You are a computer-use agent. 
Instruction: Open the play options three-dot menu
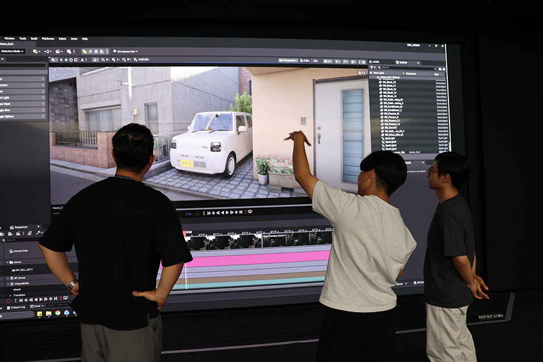(x=107, y=51)
